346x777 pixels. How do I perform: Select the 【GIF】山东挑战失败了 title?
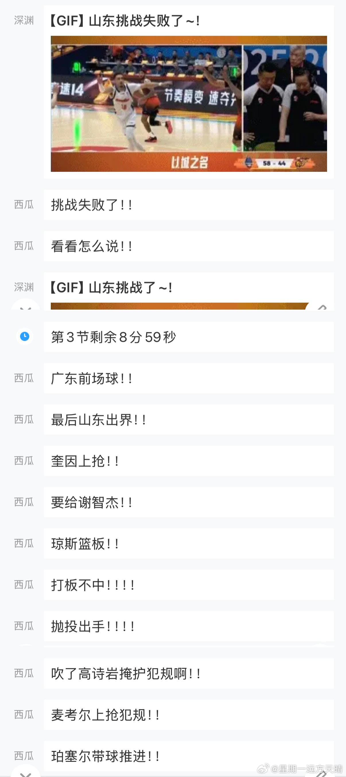[124, 21]
